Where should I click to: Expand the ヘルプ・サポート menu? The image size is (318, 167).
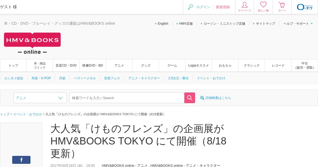coord(298,24)
